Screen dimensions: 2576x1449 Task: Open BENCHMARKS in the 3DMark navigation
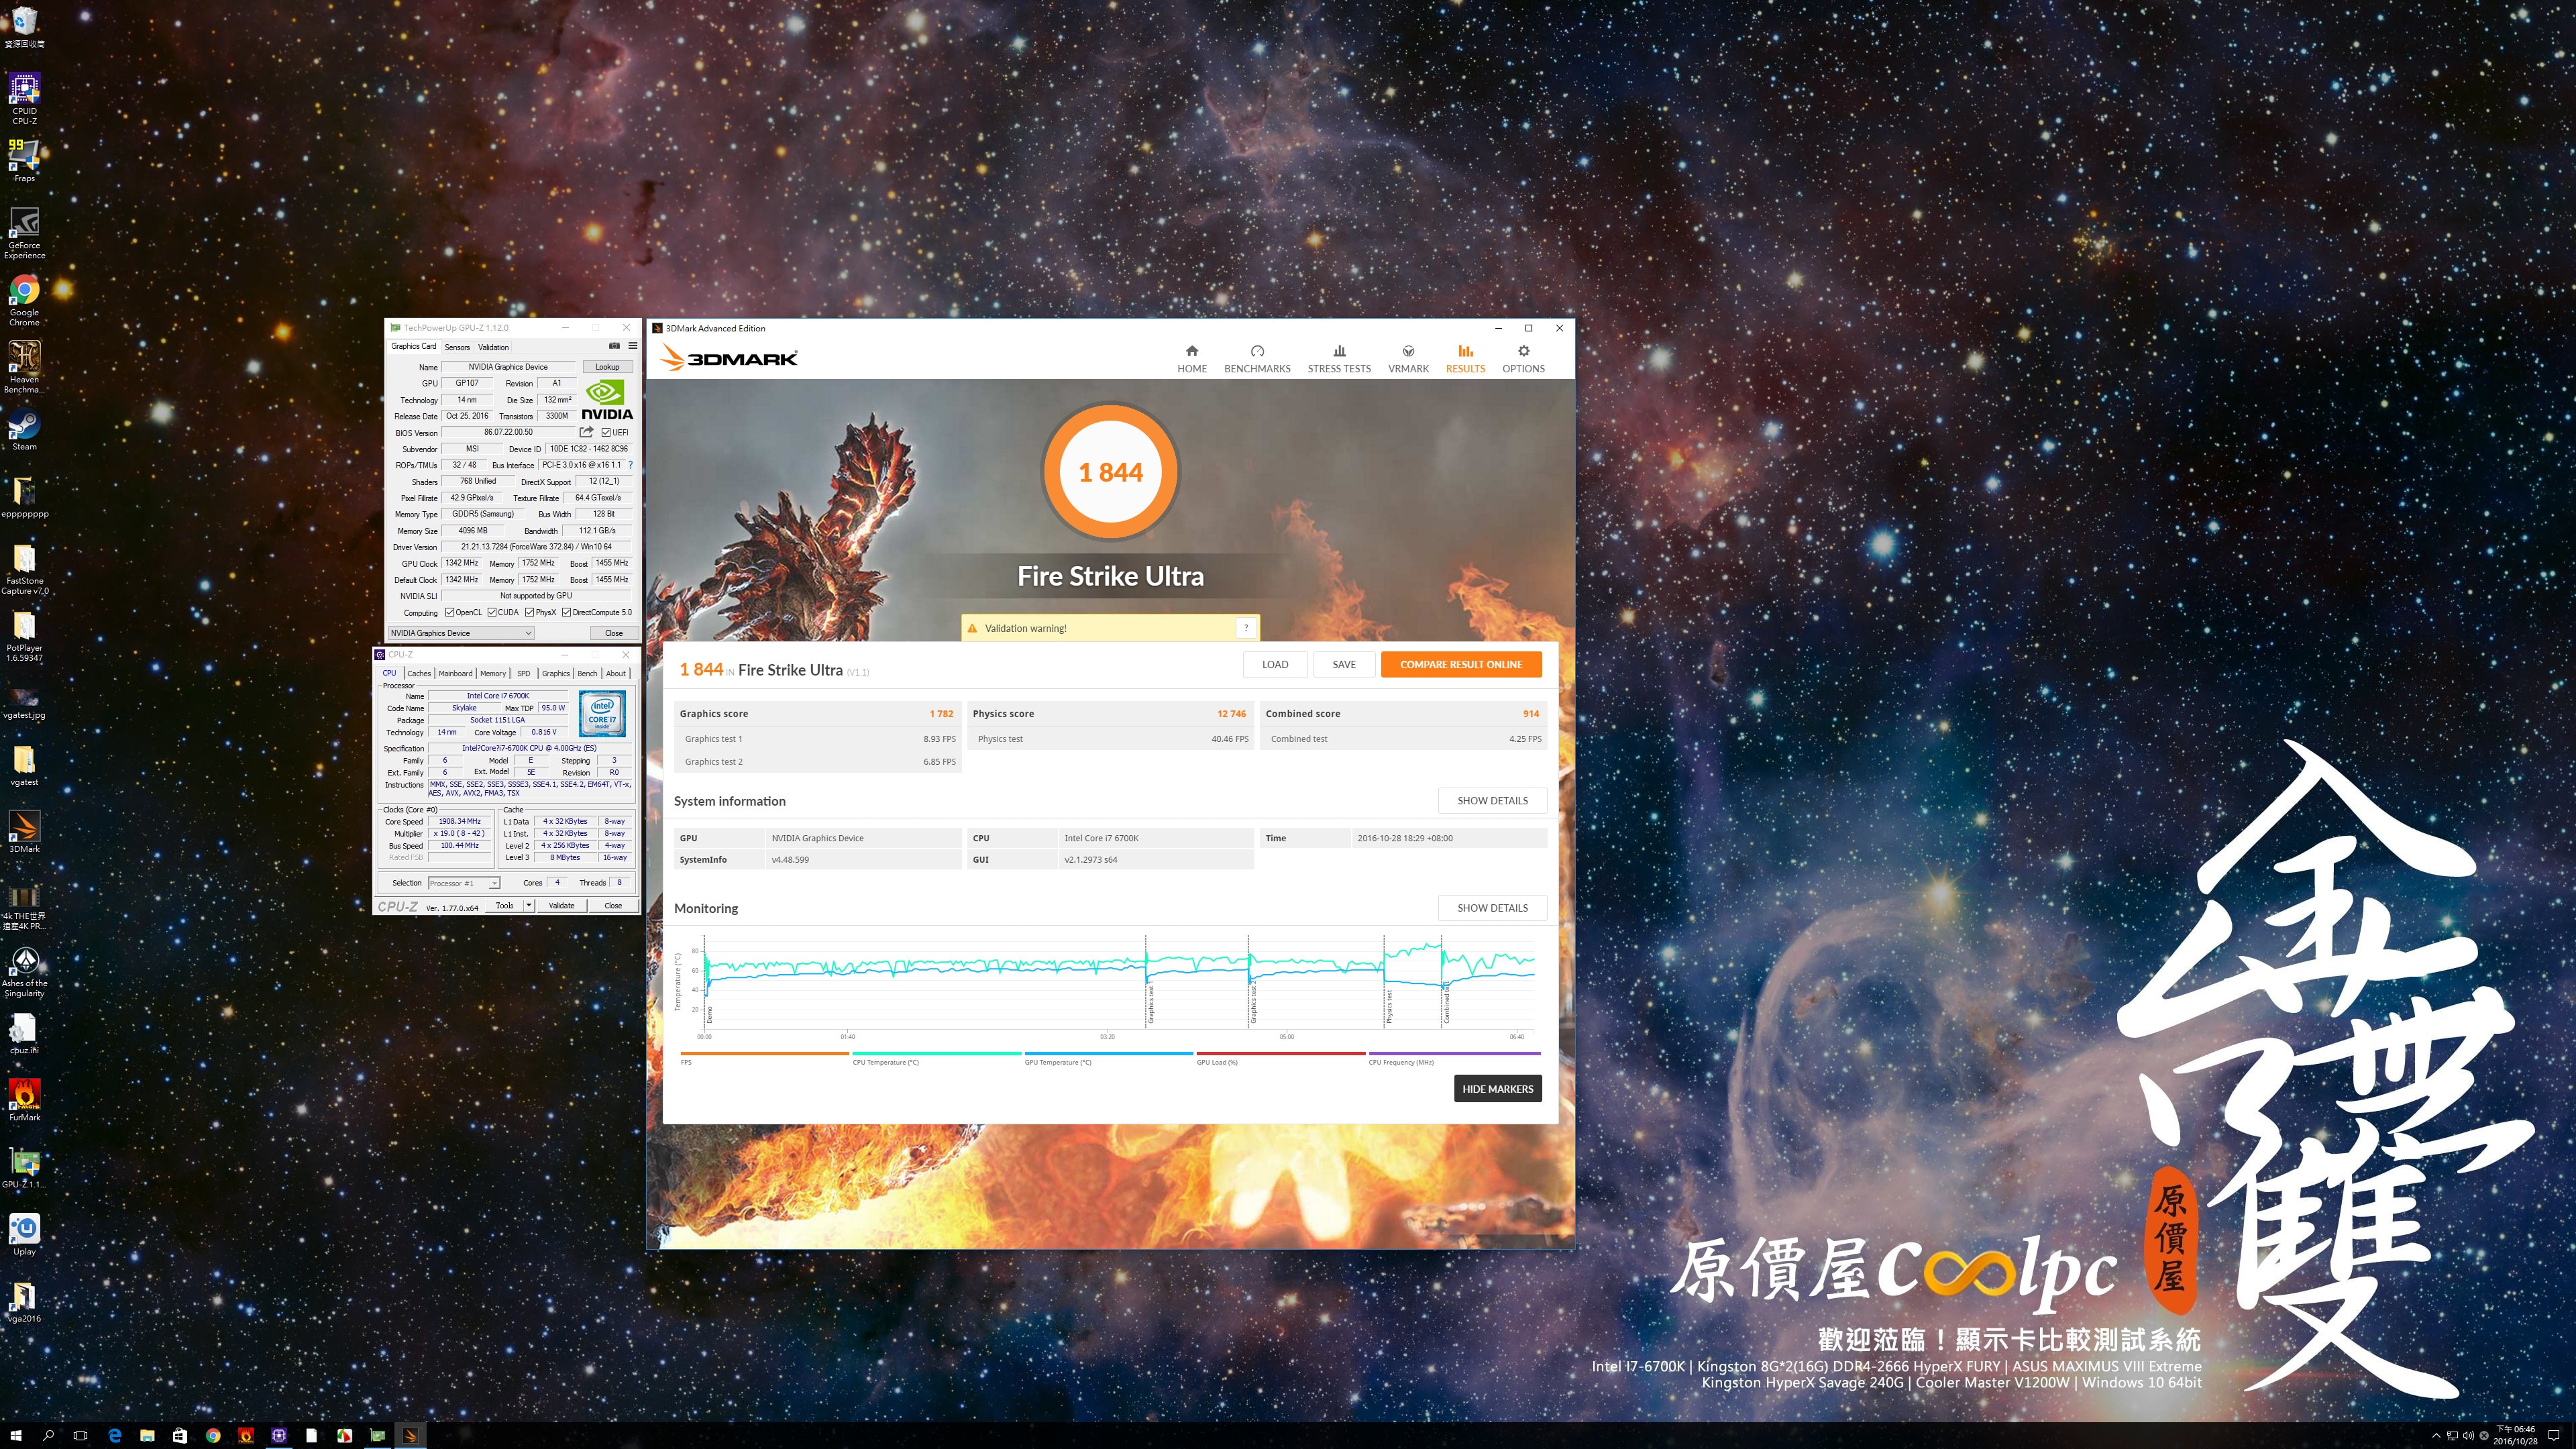coord(1257,359)
